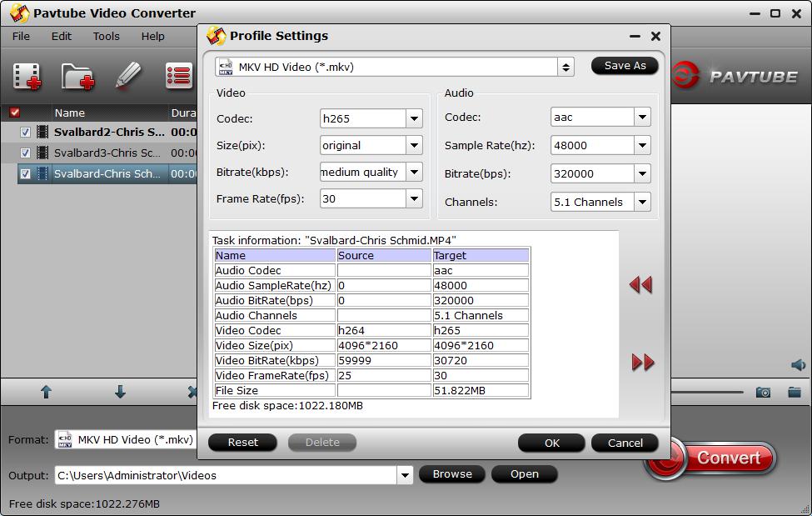Click the Target column header in task table
This screenshot has width=812, height=516.
(481, 255)
